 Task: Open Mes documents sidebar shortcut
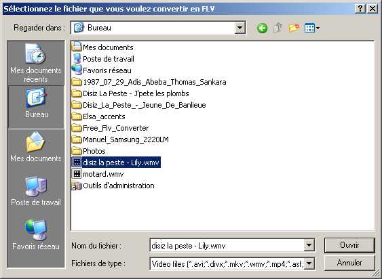pyautogui.click(x=36, y=147)
